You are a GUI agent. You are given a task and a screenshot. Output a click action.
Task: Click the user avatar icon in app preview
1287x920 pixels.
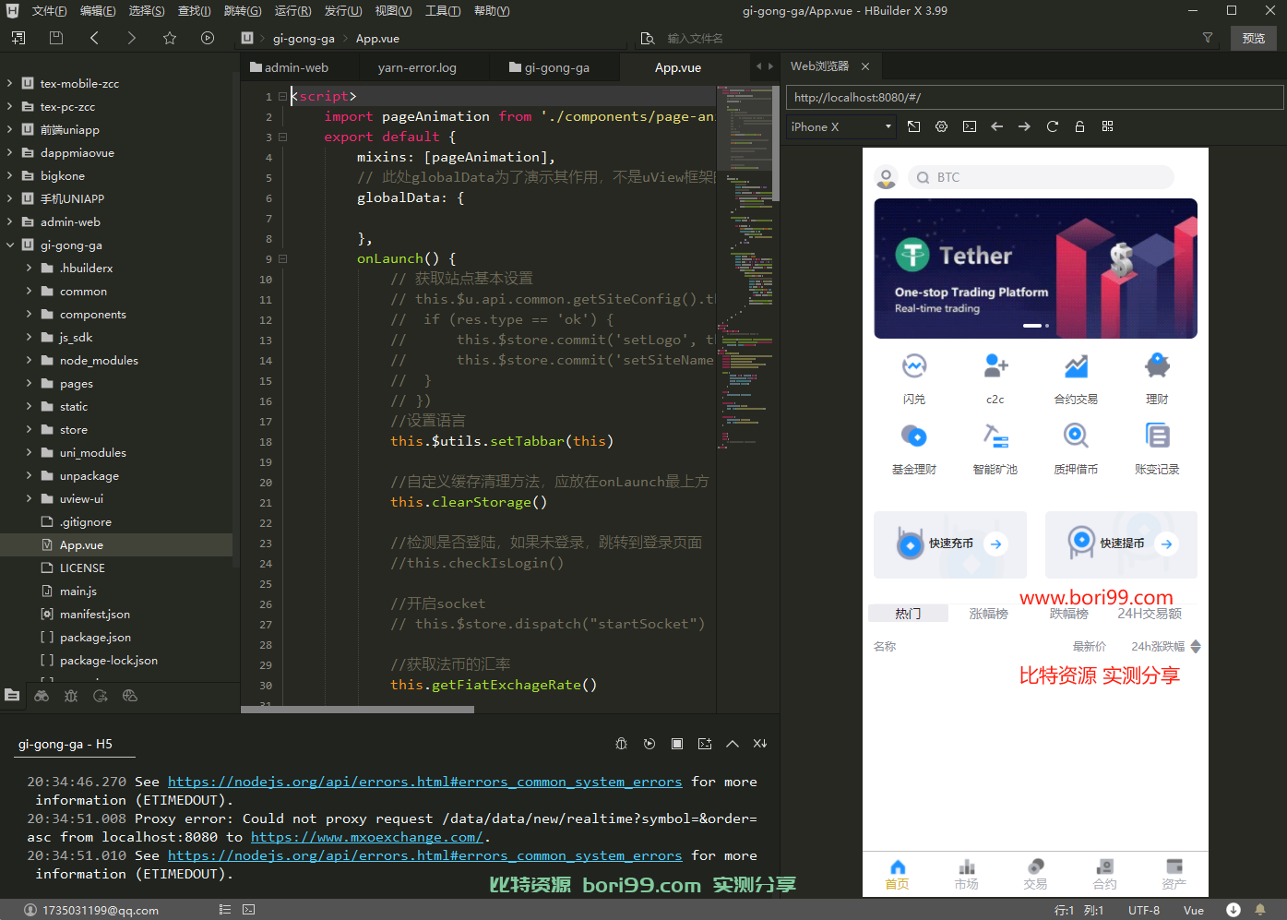[x=887, y=177]
